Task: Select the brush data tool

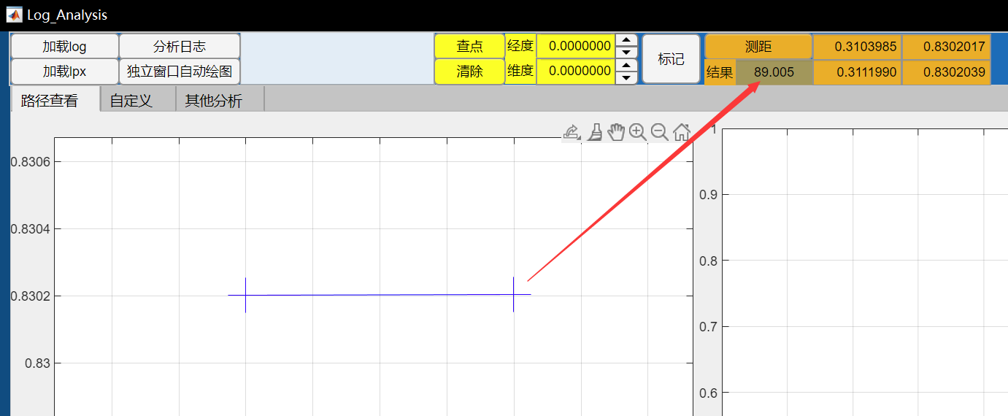Action: (594, 132)
